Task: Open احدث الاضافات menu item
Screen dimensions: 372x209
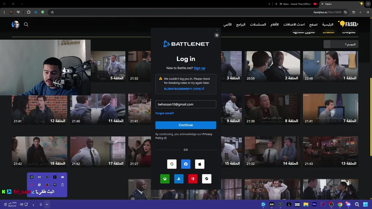Action: coord(294,24)
